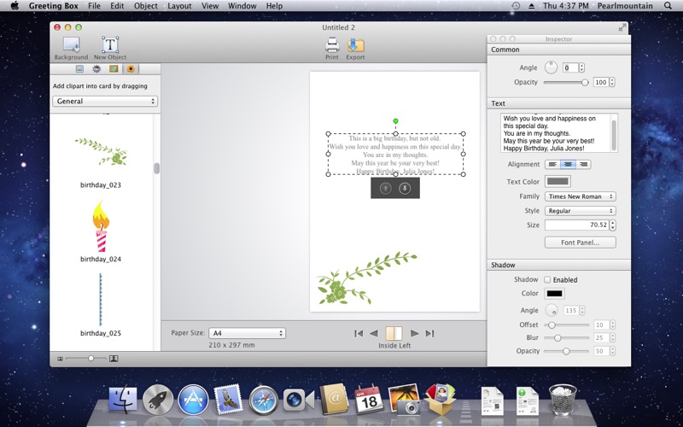The width and height of the screenshot is (683, 427).
Task: Select the green floral clipart on the card
Action: (x=367, y=278)
